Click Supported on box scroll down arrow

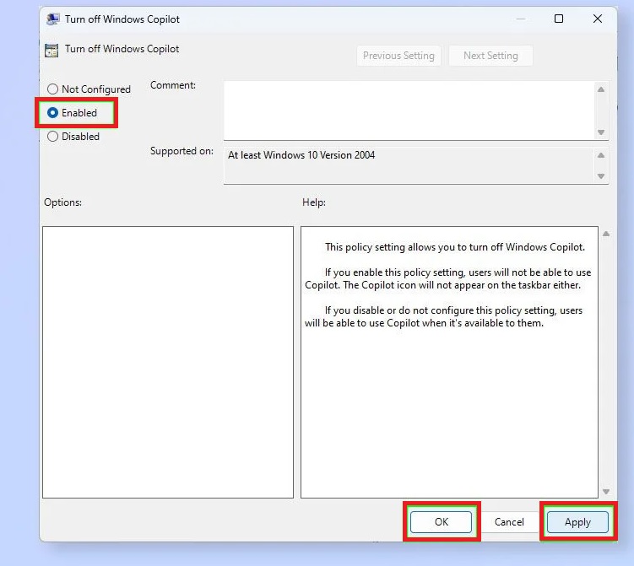[x=601, y=176]
